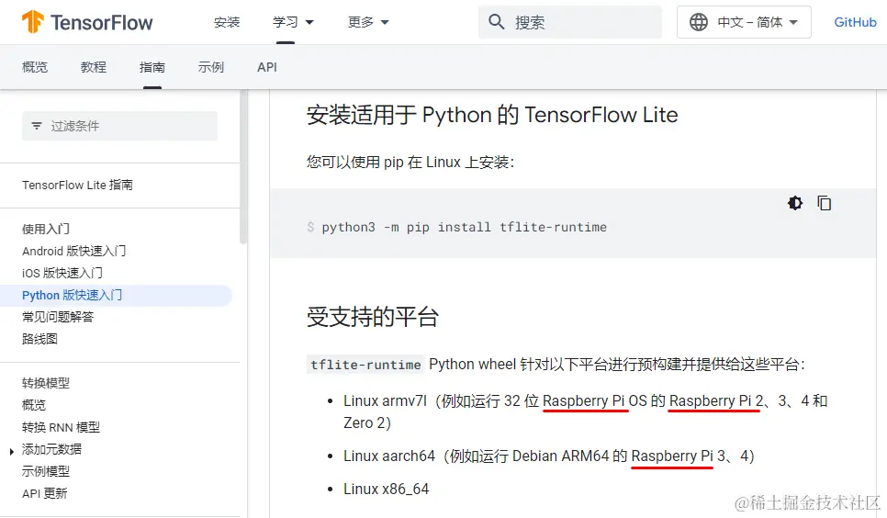887x518 pixels.
Task: Click the Linux aarch64 list item
Action: tap(549, 456)
